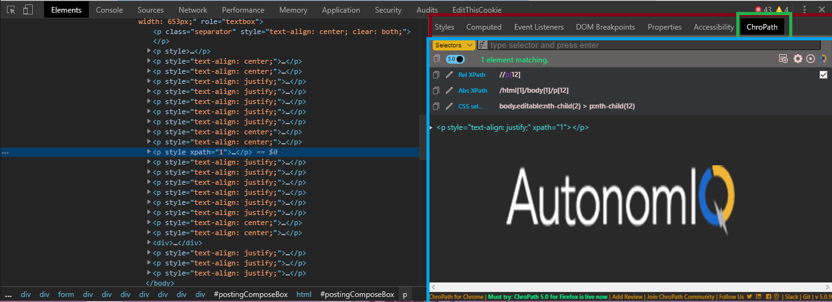Toggle the ChroPath 5.0 switch

[x=455, y=59]
